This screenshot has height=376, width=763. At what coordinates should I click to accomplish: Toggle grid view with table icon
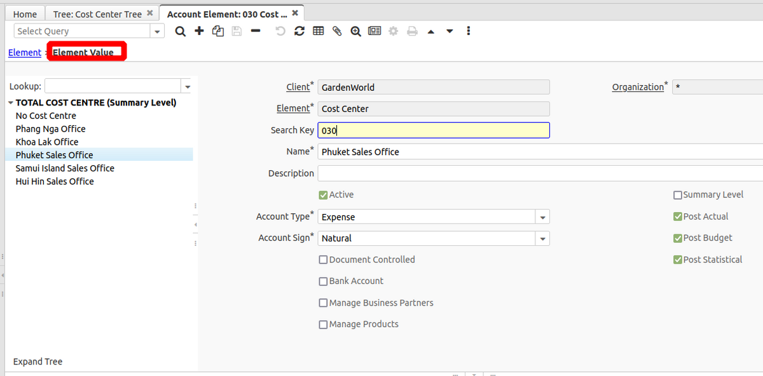[319, 31]
